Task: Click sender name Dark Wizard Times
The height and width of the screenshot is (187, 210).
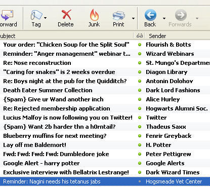Action: pyautogui.click(x=173, y=172)
